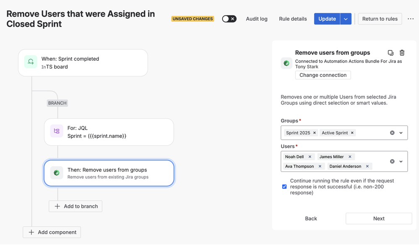
Task: Uncheck Continue running the rule checkbox
Action: click(284, 187)
